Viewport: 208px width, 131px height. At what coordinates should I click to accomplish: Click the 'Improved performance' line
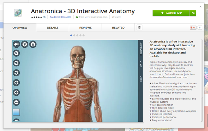coord(163,117)
